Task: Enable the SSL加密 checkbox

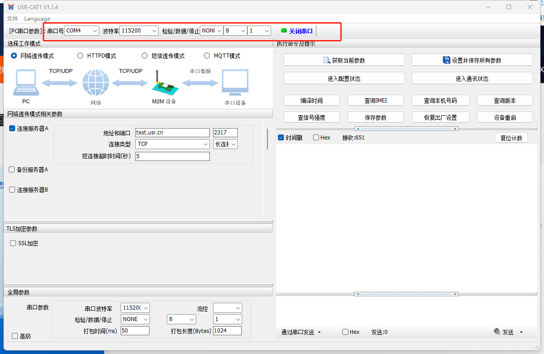Action: 13,243
